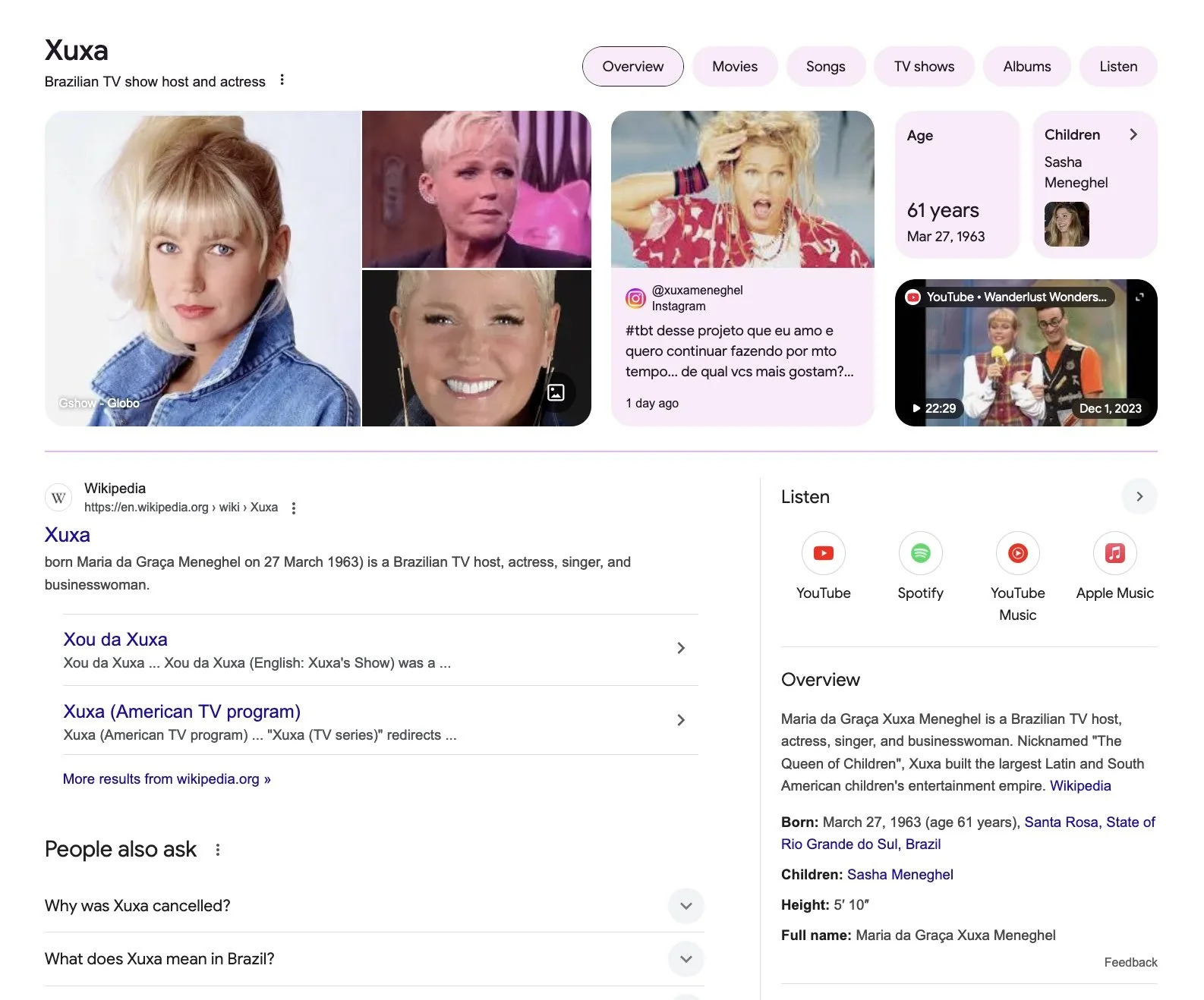Click the Listen section arrow button
The image size is (1204, 1000).
click(1139, 496)
